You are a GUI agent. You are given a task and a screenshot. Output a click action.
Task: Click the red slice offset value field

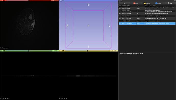tap(55, 1)
